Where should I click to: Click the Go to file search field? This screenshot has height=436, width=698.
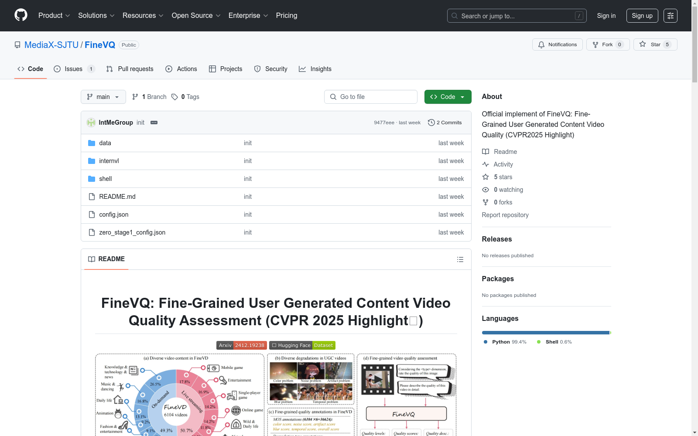(x=371, y=97)
